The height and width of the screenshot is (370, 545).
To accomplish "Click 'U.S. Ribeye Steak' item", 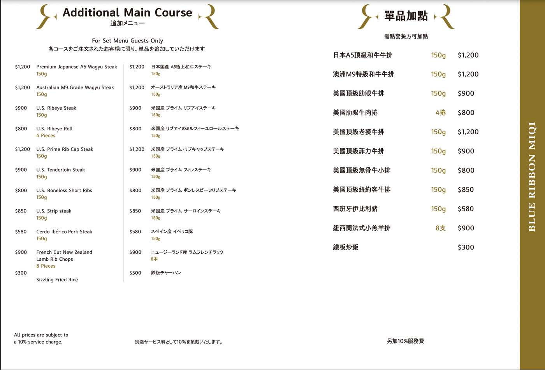I will point(56,108).
